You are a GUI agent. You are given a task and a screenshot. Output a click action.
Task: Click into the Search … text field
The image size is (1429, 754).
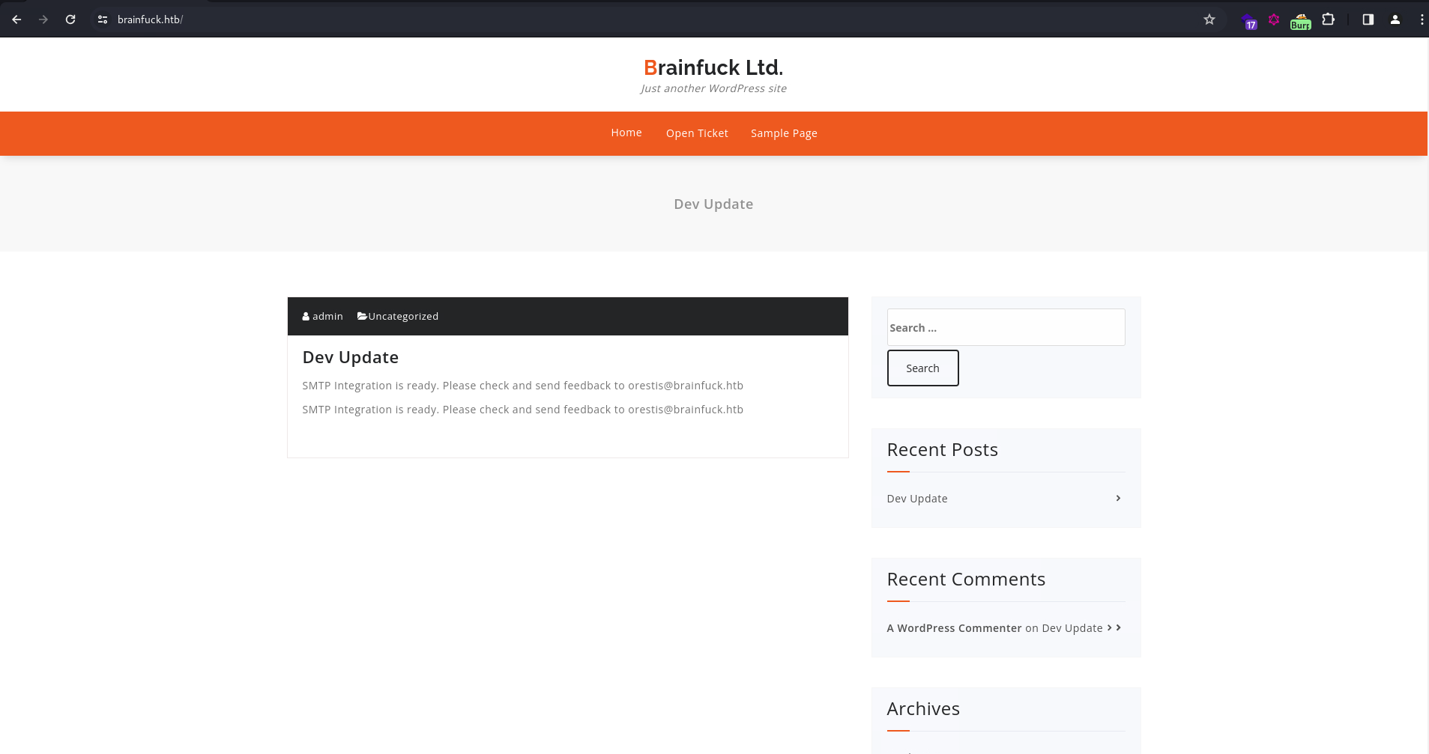pyautogui.click(x=1006, y=327)
